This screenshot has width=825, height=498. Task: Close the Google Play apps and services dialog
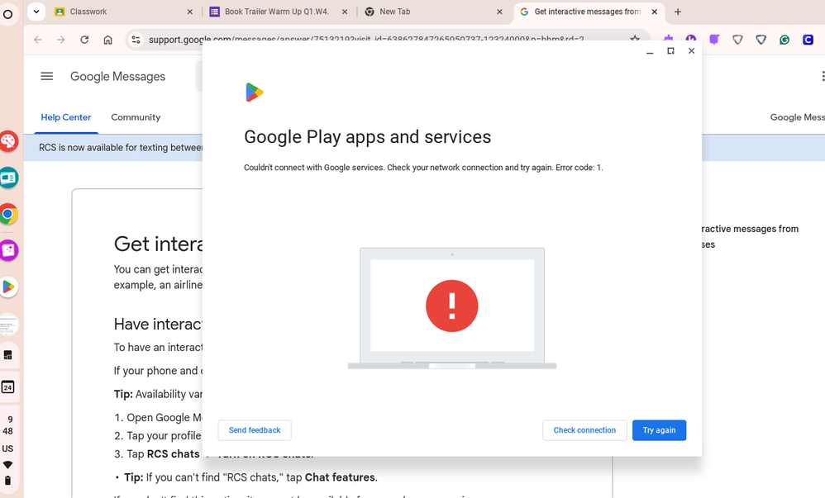(691, 51)
